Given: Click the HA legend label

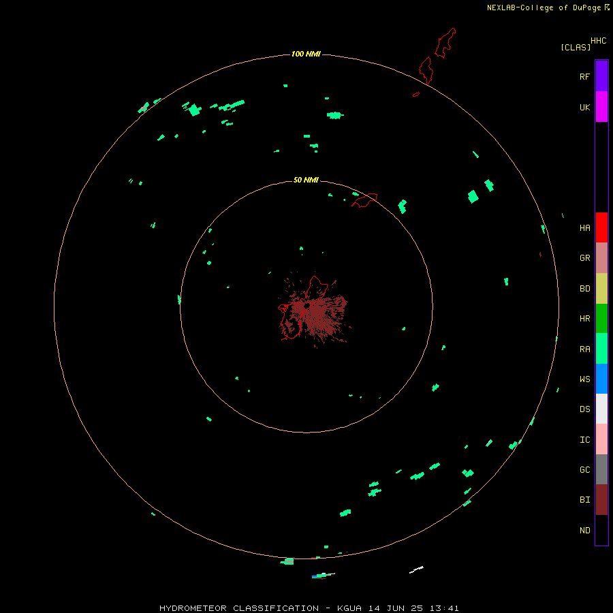Looking at the screenshot, I should pos(584,228).
